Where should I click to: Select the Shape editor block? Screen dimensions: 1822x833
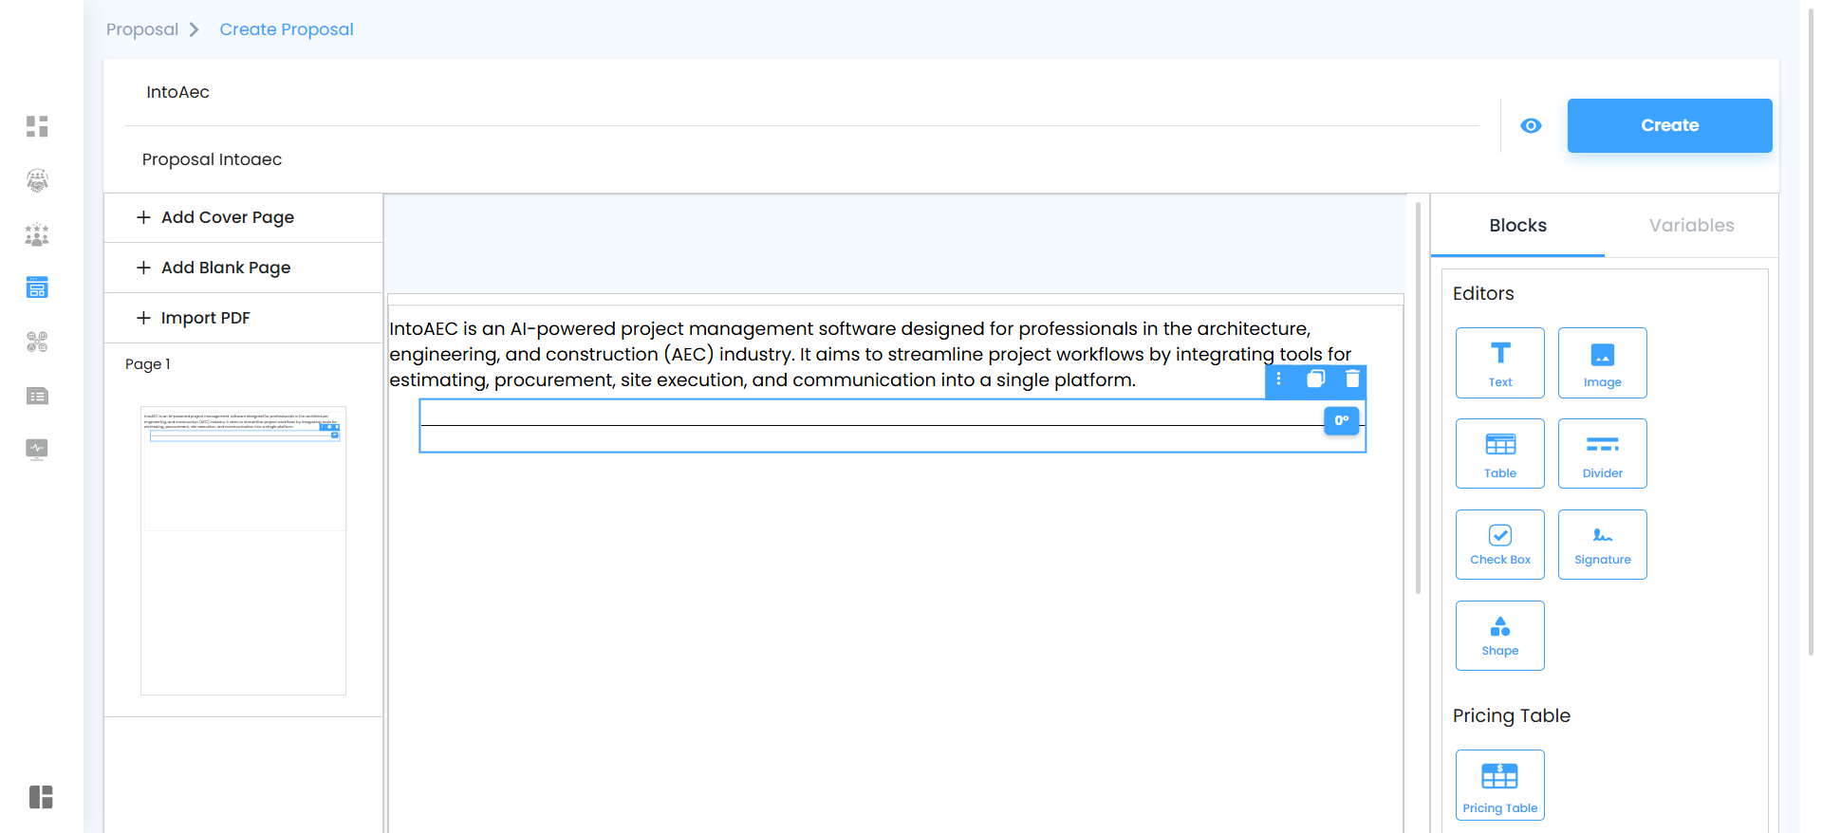pyautogui.click(x=1500, y=637)
